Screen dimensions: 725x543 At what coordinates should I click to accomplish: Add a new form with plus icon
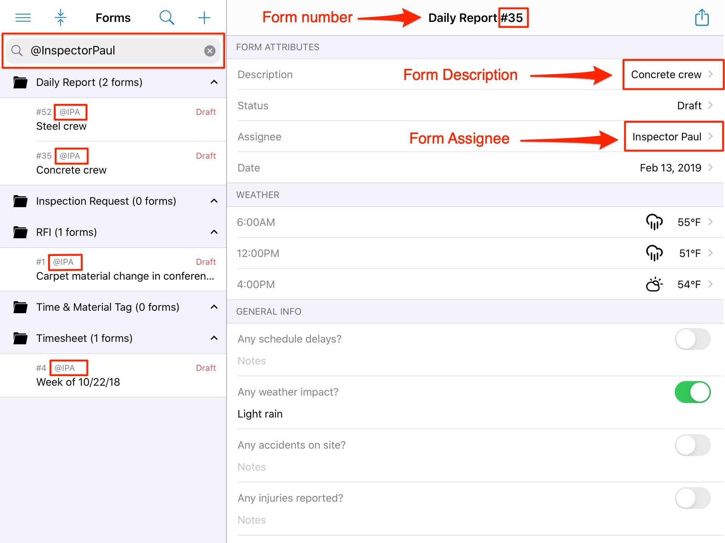[x=204, y=18]
